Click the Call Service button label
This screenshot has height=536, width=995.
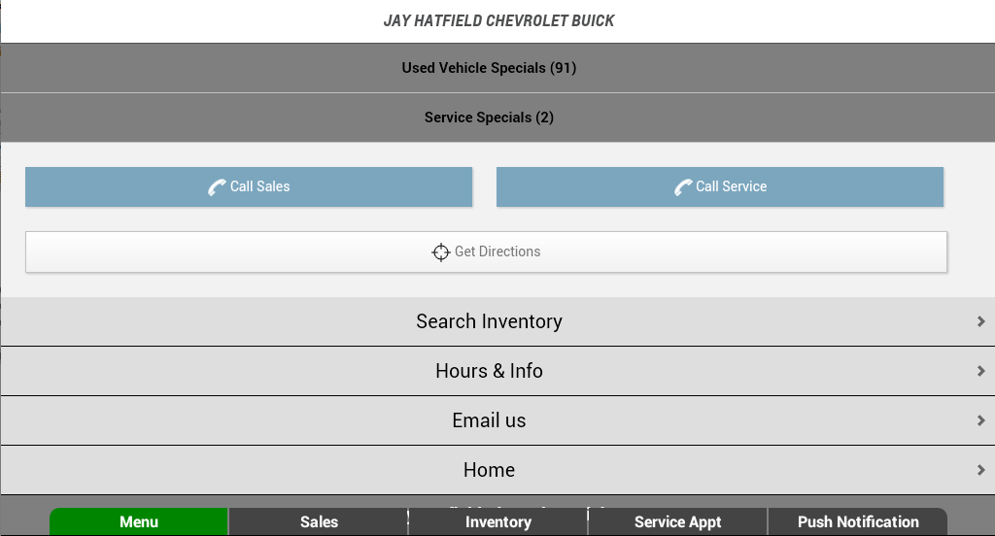coord(731,186)
